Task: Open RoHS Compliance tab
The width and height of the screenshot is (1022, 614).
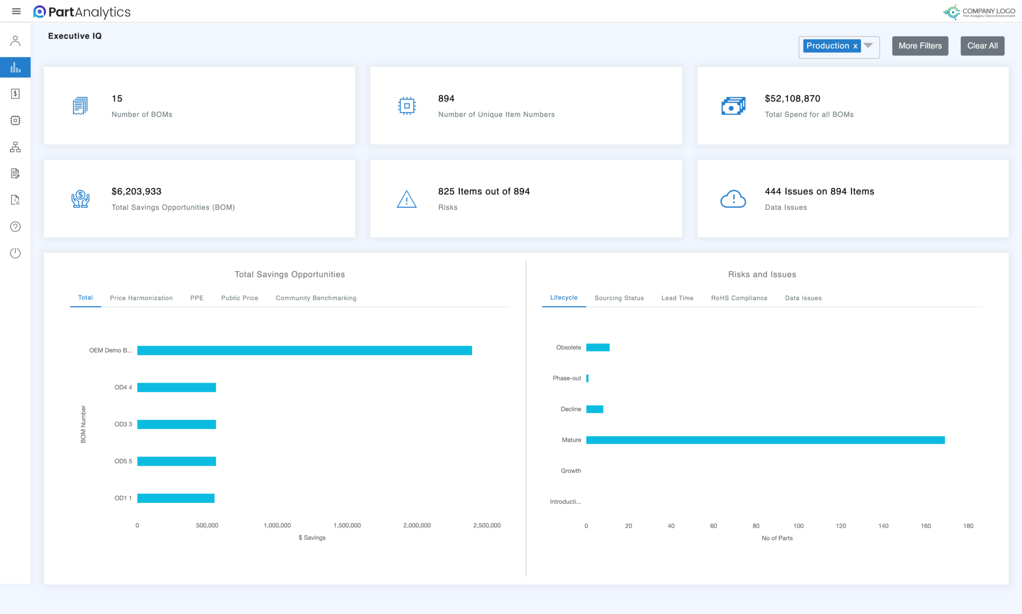Action: (x=739, y=298)
